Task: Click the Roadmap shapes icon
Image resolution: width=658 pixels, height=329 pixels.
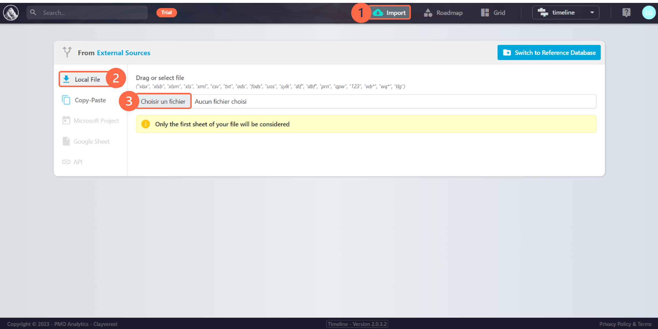Action: pyautogui.click(x=428, y=13)
